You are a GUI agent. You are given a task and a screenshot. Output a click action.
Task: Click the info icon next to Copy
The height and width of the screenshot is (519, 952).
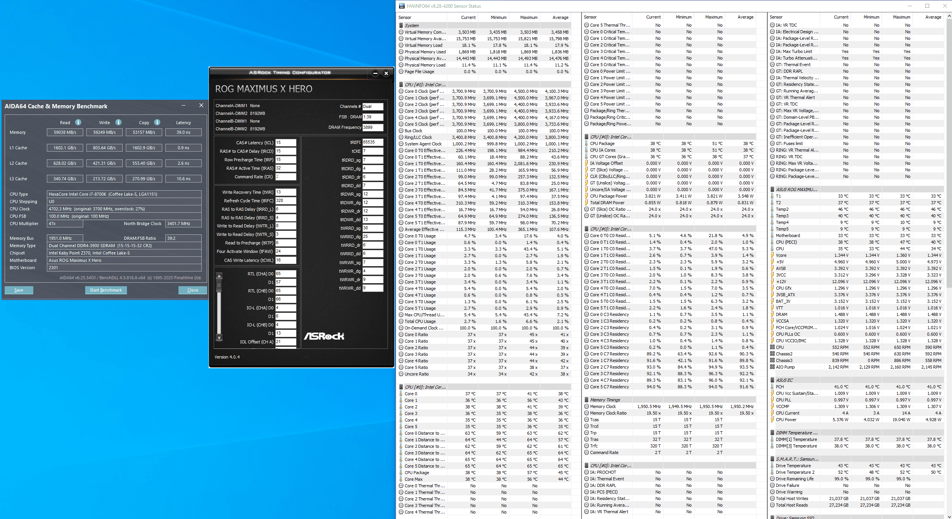(157, 122)
